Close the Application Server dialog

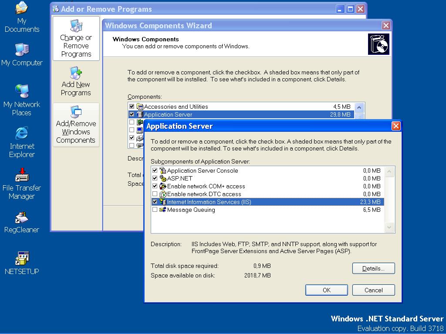(396, 126)
